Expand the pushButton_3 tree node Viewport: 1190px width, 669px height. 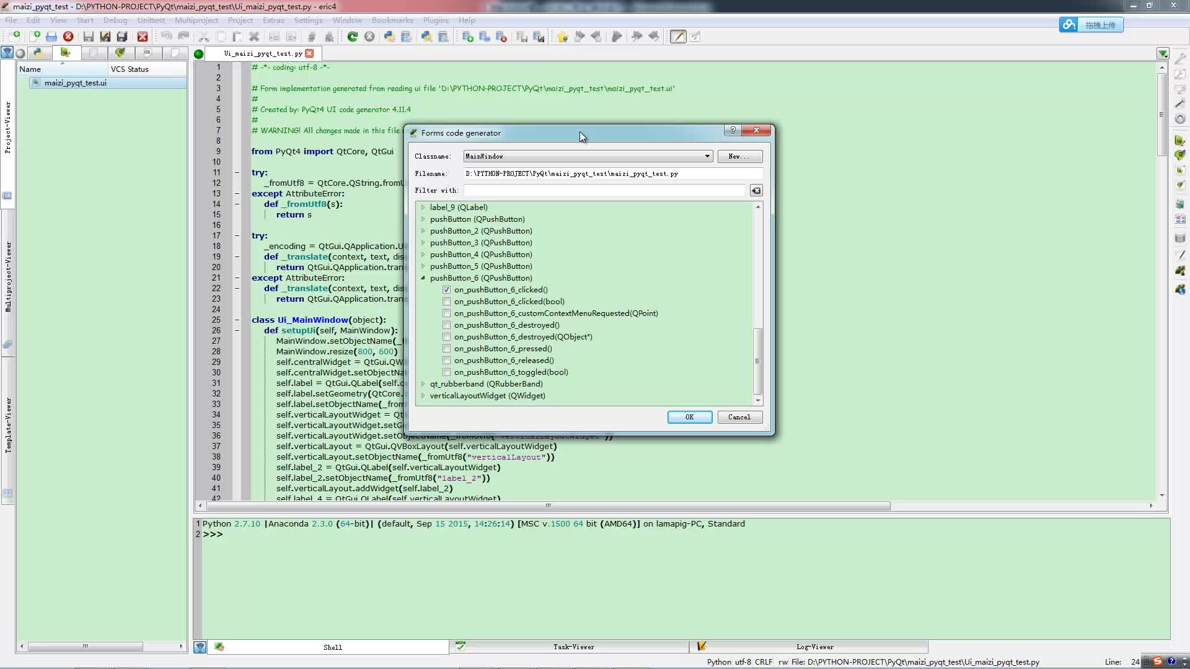(x=423, y=243)
